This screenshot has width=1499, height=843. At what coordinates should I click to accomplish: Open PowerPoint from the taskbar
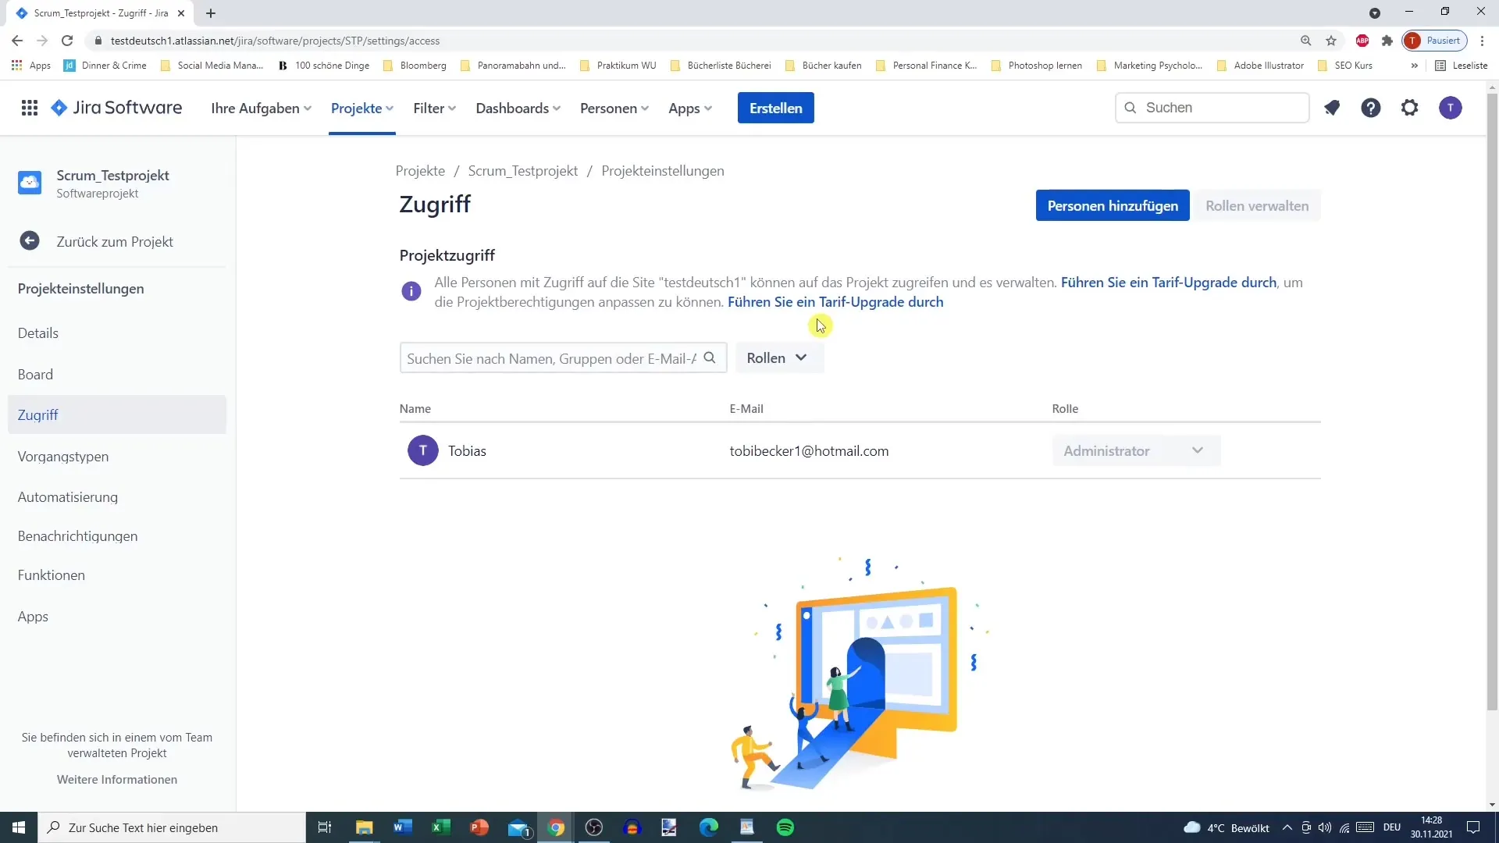[479, 827]
